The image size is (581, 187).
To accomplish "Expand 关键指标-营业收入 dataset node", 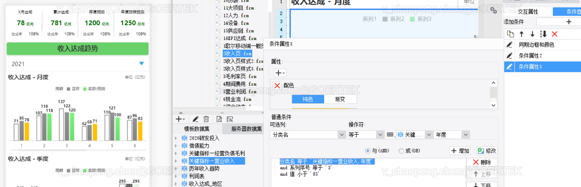I will point(176,161).
